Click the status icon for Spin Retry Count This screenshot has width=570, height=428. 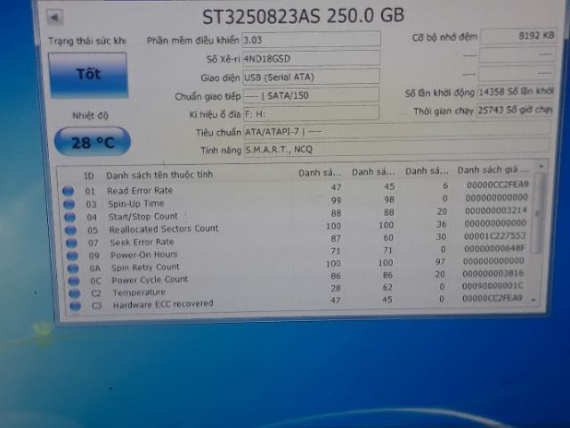click(x=73, y=268)
